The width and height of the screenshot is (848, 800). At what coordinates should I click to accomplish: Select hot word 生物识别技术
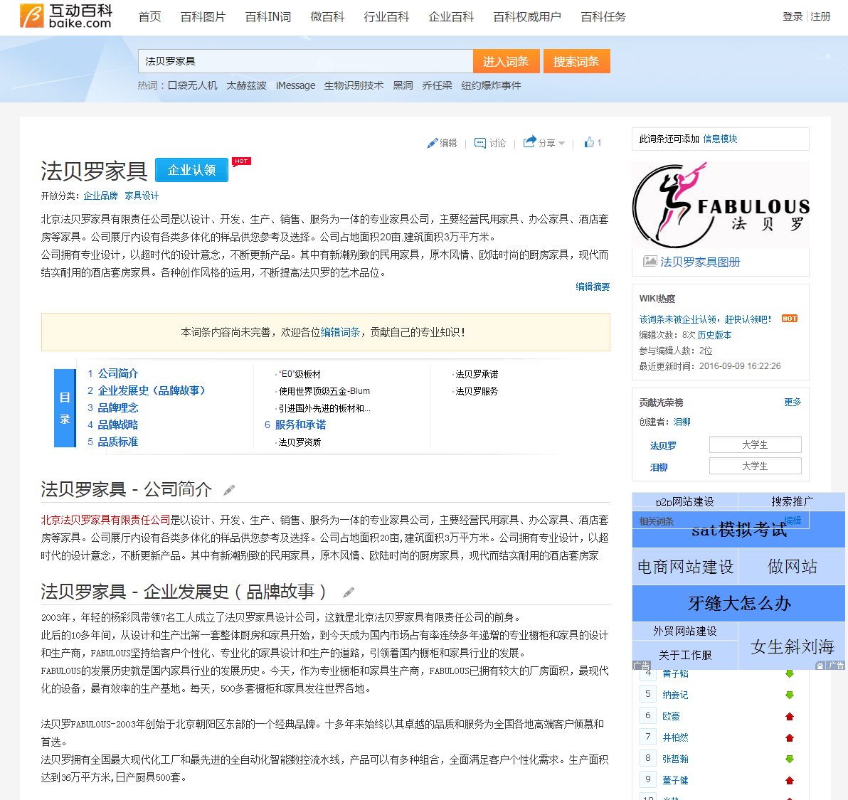(x=354, y=85)
